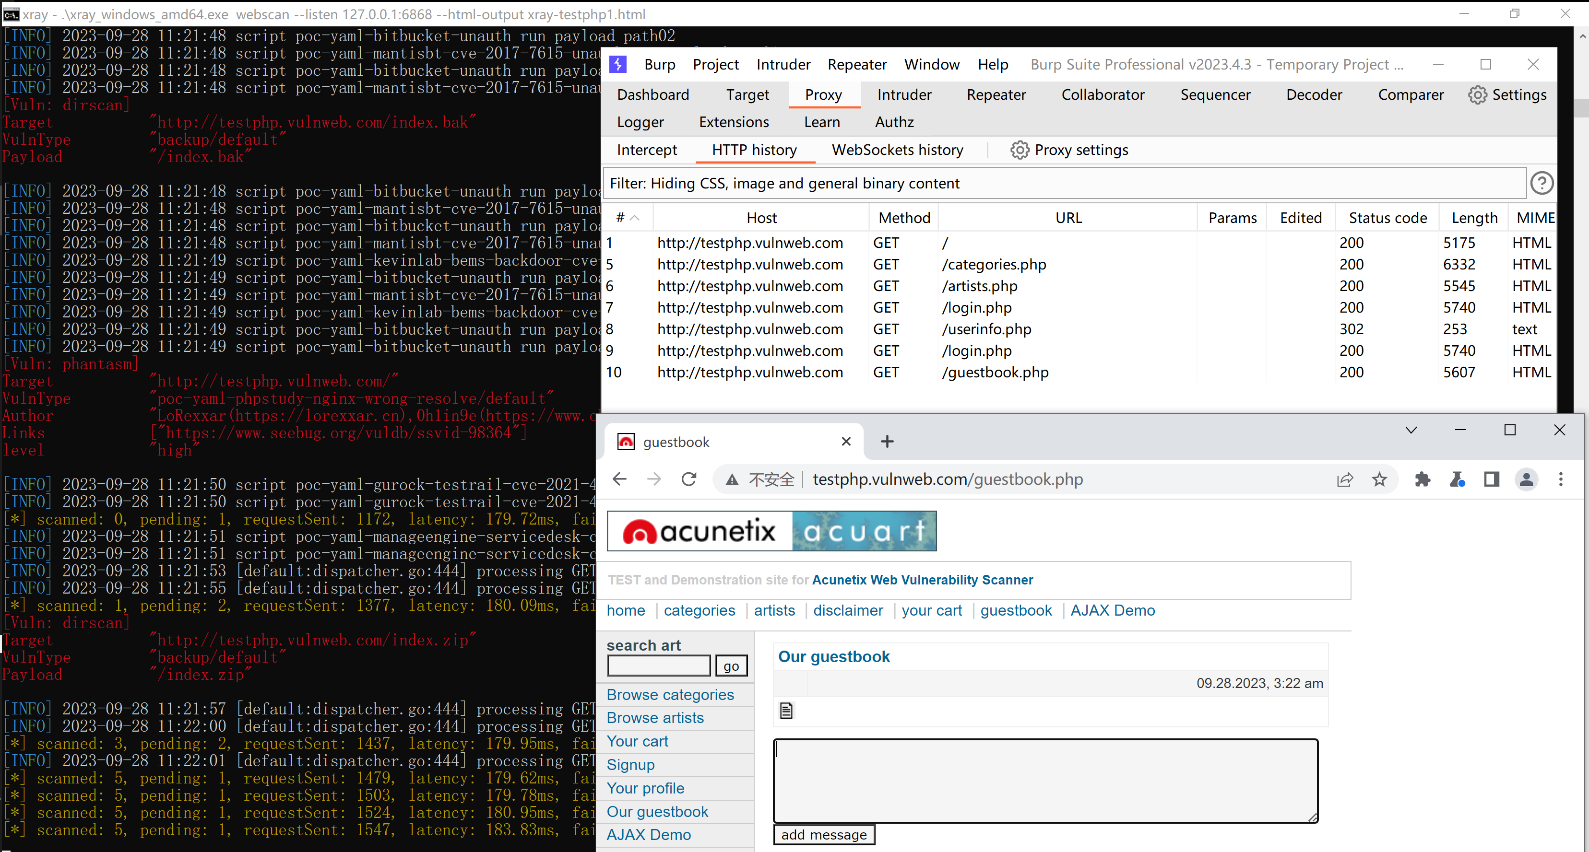Click the Burp Suite logo icon

coord(618,64)
